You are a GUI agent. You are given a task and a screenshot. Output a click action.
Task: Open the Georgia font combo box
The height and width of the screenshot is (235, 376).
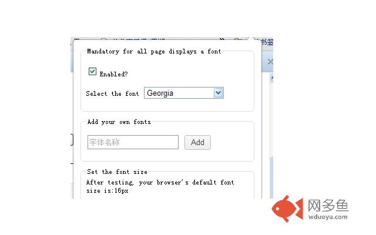[184, 93]
